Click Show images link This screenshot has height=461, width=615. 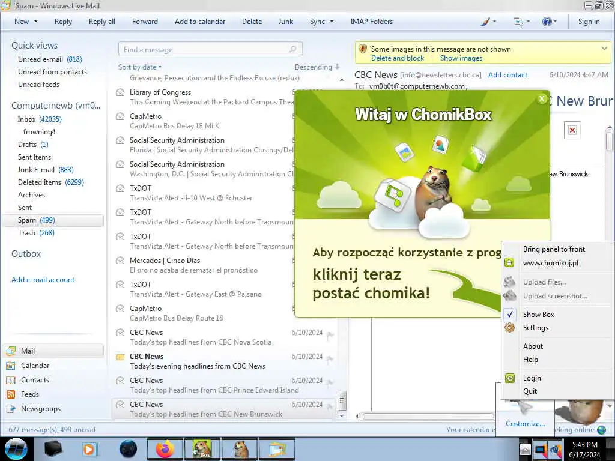461,58
